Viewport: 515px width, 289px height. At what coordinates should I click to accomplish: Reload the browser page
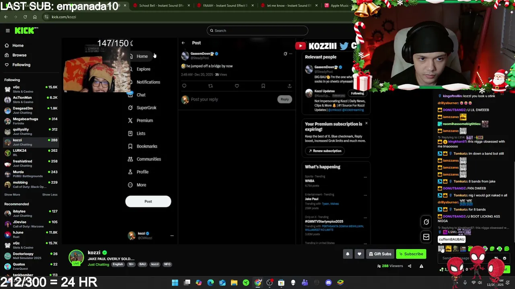tap(25, 17)
